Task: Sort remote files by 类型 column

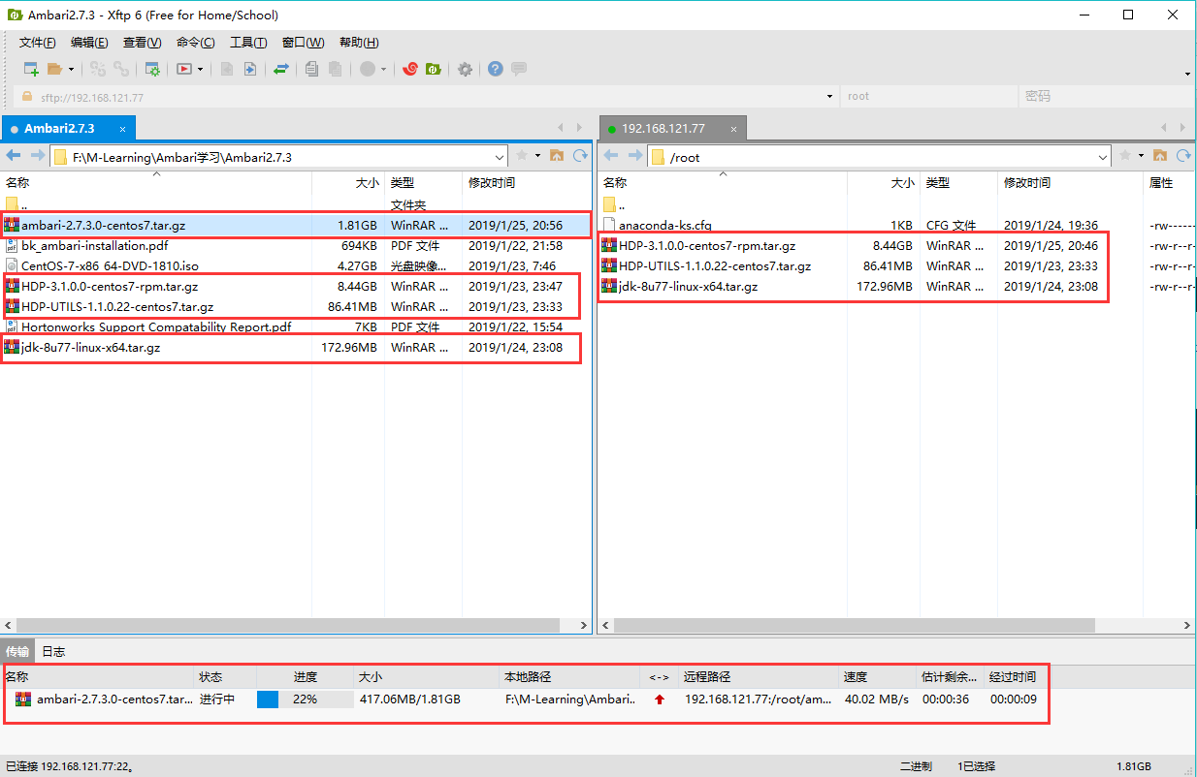Action: click(958, 182)
